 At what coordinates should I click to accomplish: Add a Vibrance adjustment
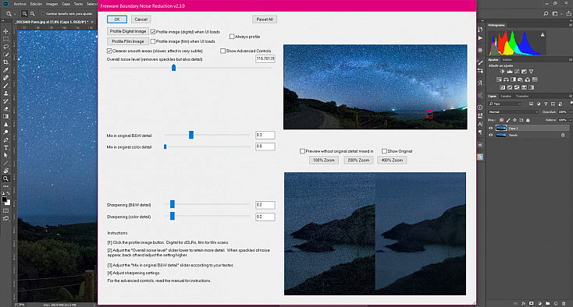(531, 72)
